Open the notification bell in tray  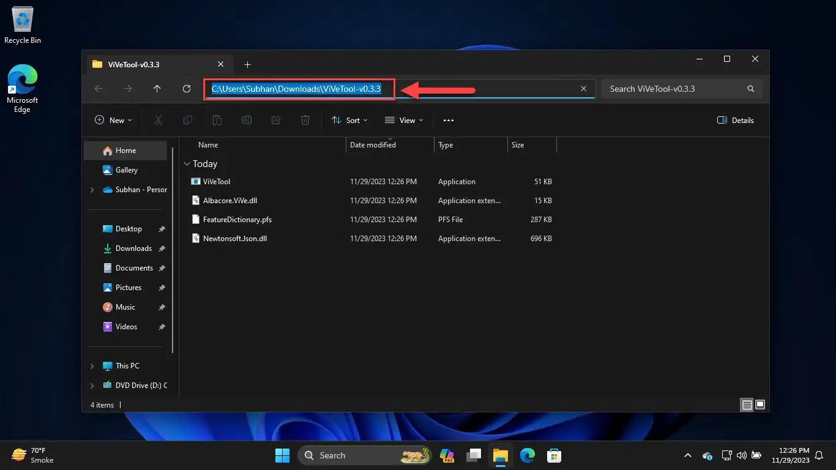coord(819,455)
